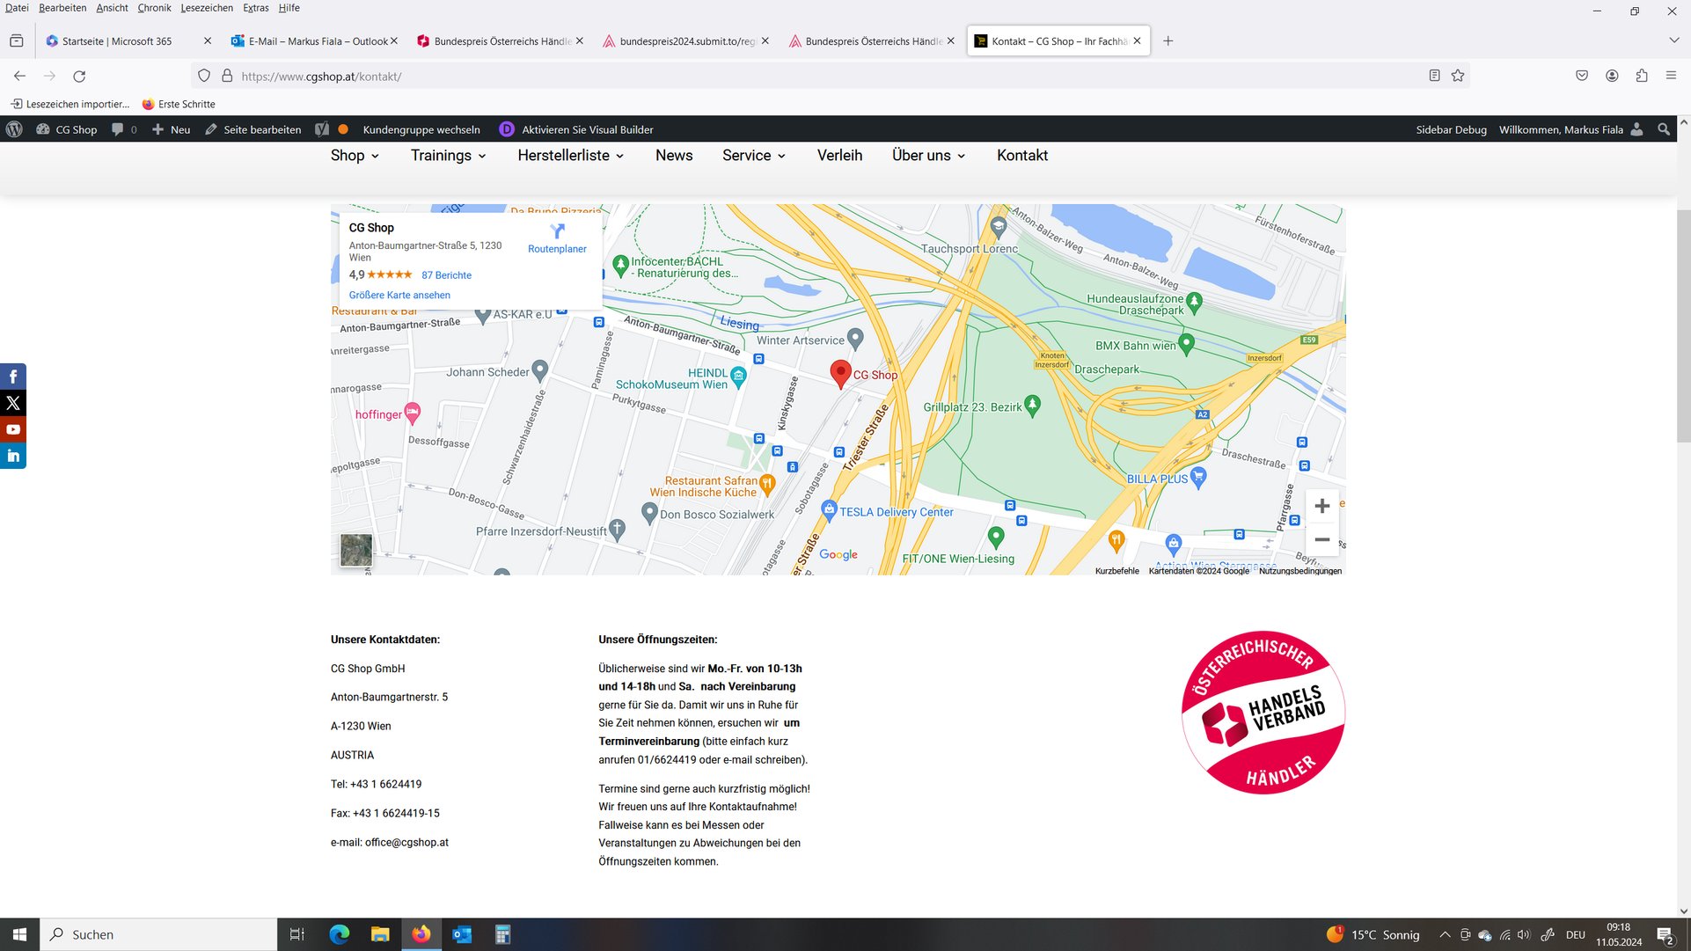1691x951 pixels.
Task: Expand the Shop navigation dropdown
Action: [x=355, y=156]
